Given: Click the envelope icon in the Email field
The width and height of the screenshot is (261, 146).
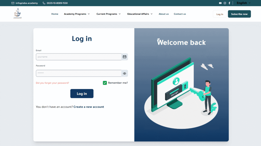Looking at the screenshot, I should pos(124,57).
